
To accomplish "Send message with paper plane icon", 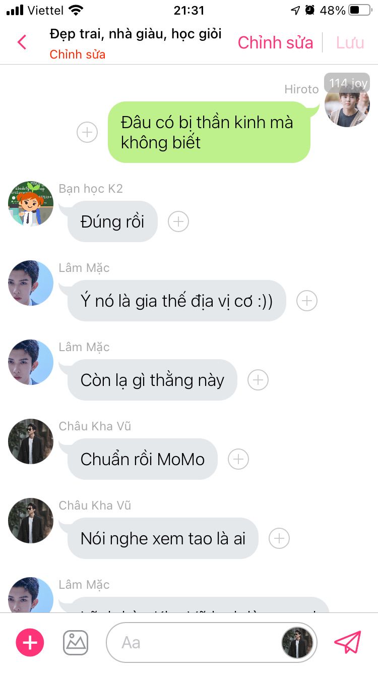I will pyautogui.click(x=348, y=642).
